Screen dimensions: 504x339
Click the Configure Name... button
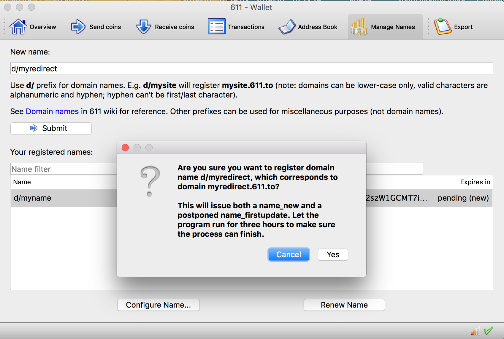158,305
